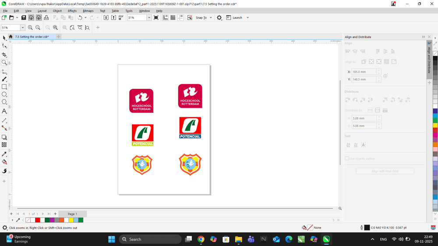Select the Transparency checker tool
438x246 pixels.
(x=4, y=144)
